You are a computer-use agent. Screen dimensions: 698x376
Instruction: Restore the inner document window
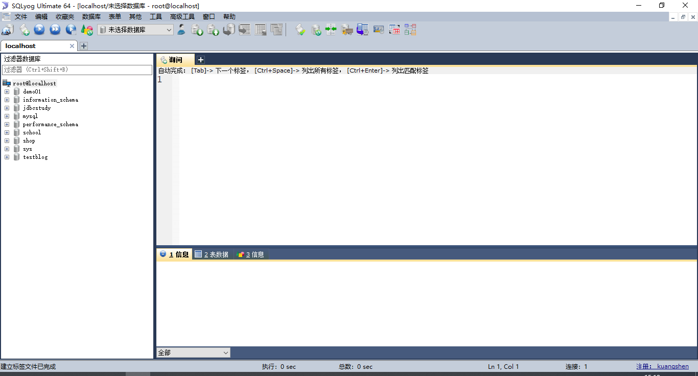683,17
